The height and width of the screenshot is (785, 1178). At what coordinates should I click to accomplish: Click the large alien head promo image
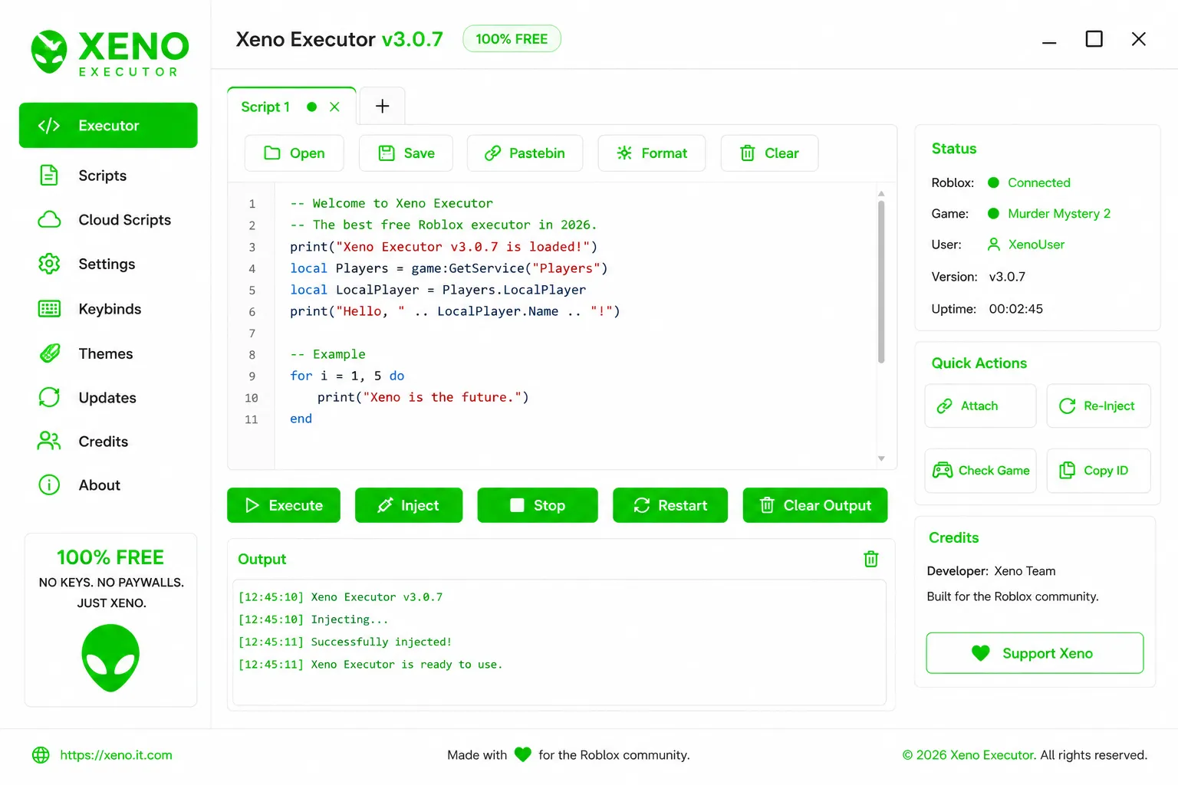tap(110, 658)
